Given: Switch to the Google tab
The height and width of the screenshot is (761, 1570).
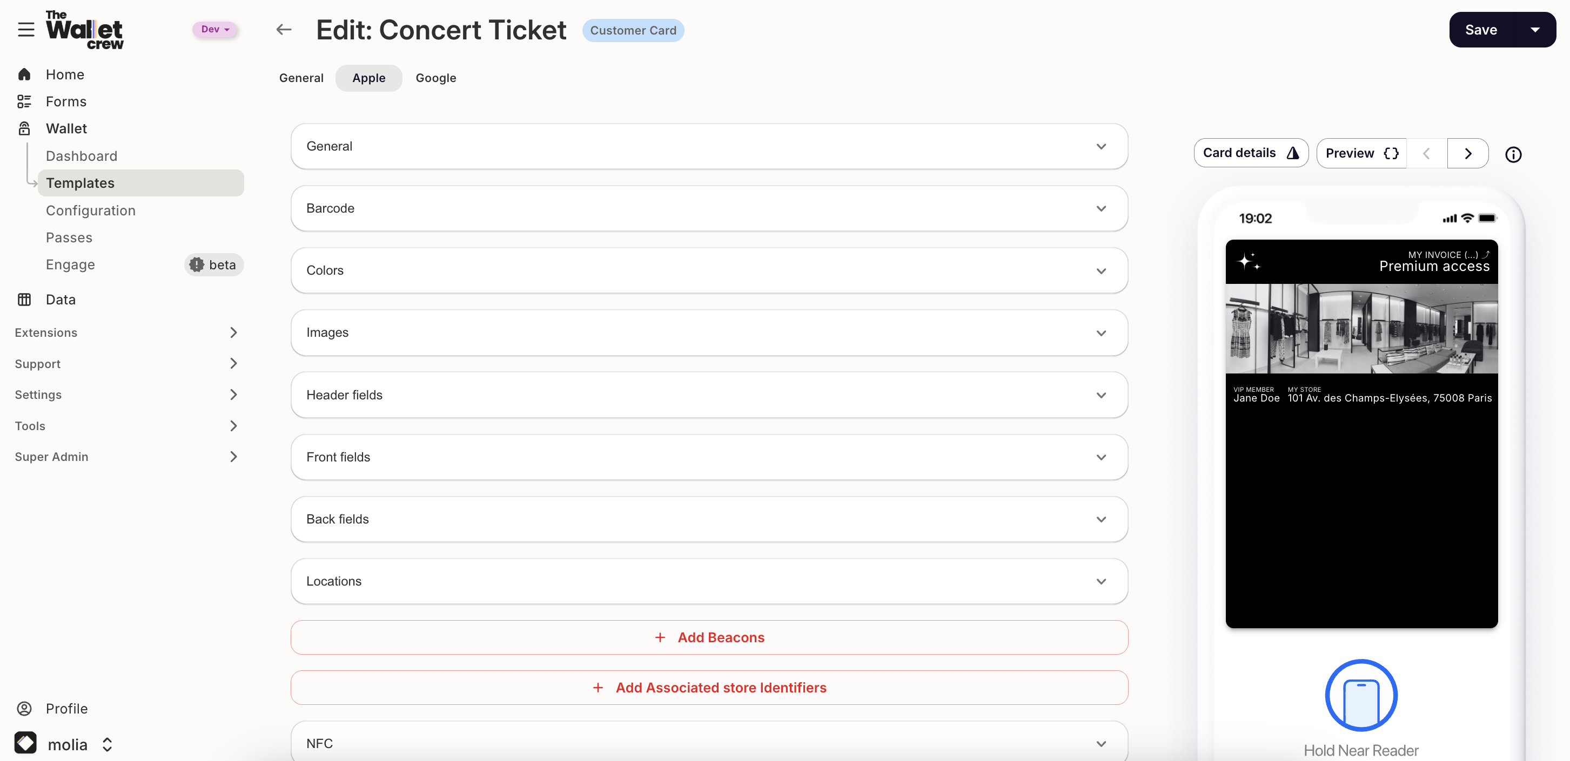Looking at the screenshot, I should click(436, 78).
